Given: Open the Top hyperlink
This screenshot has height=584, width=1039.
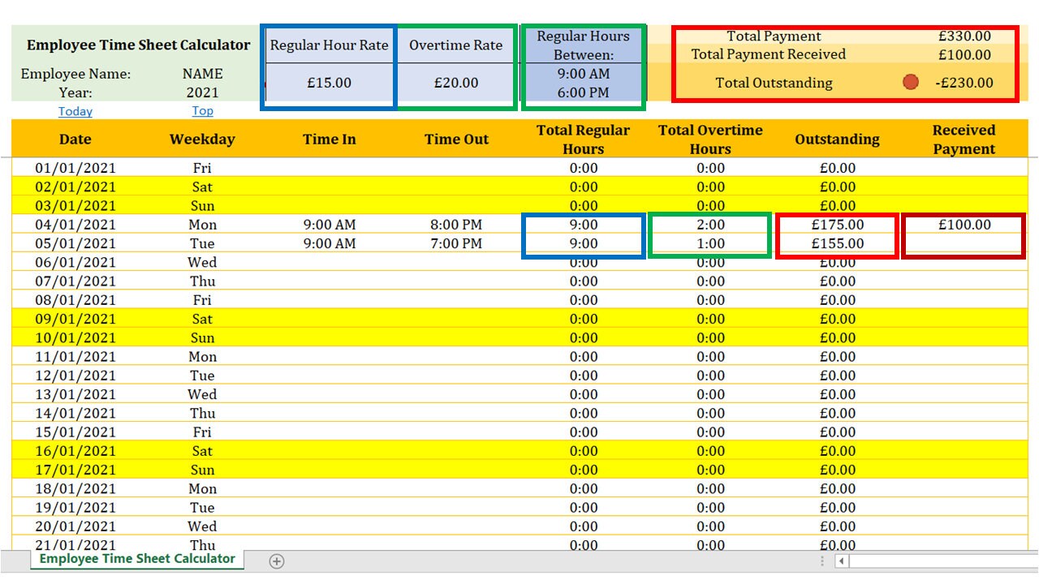Looking at the screenshot, I should coord(202,111).
